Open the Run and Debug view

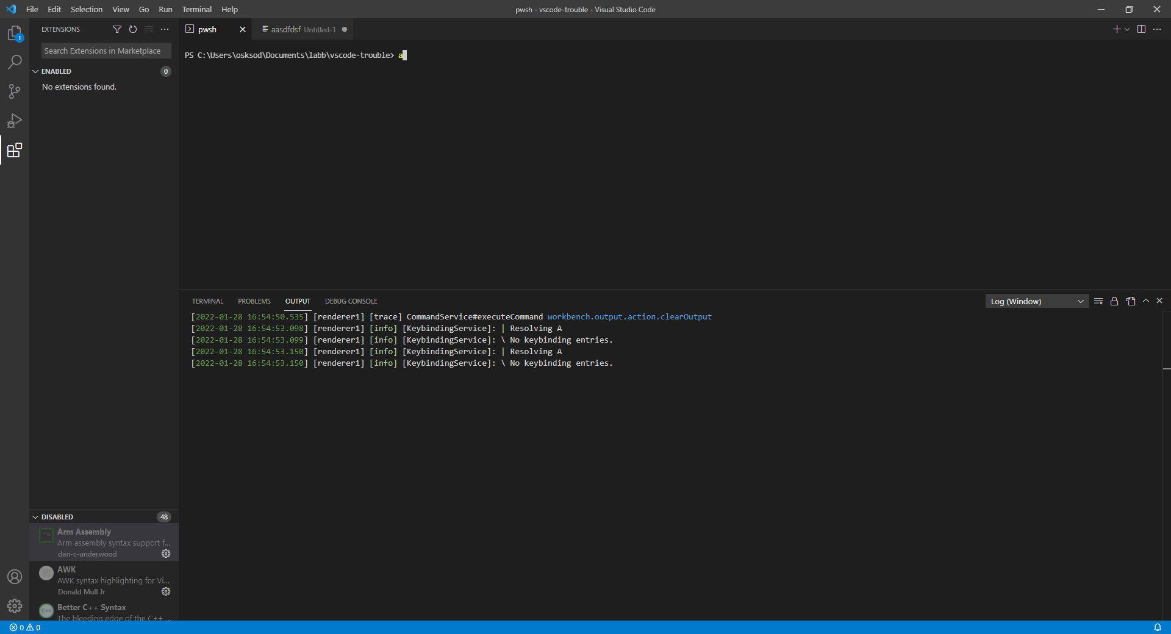click(x=15, y=121)
